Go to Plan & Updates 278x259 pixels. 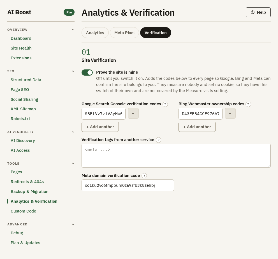[x=25, y=243]
